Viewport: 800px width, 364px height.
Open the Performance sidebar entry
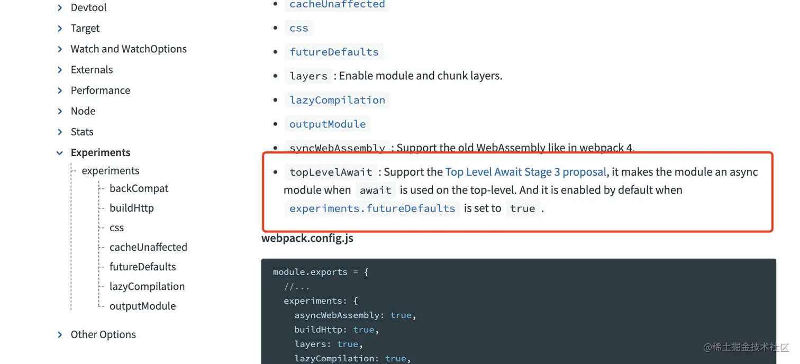(x=101, y=90)
